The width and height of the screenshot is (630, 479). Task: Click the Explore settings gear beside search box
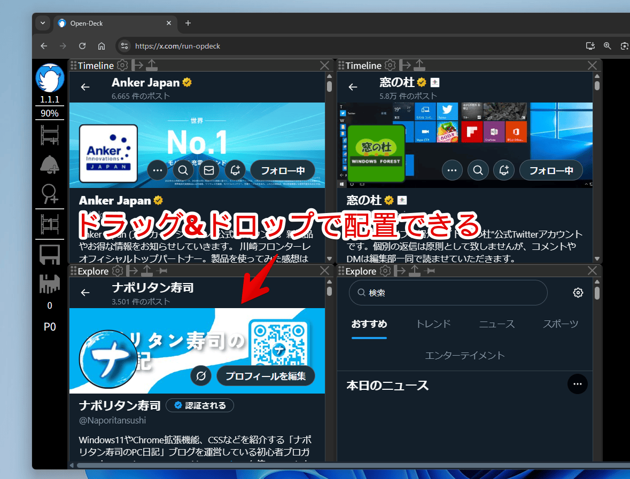point(578,292)
